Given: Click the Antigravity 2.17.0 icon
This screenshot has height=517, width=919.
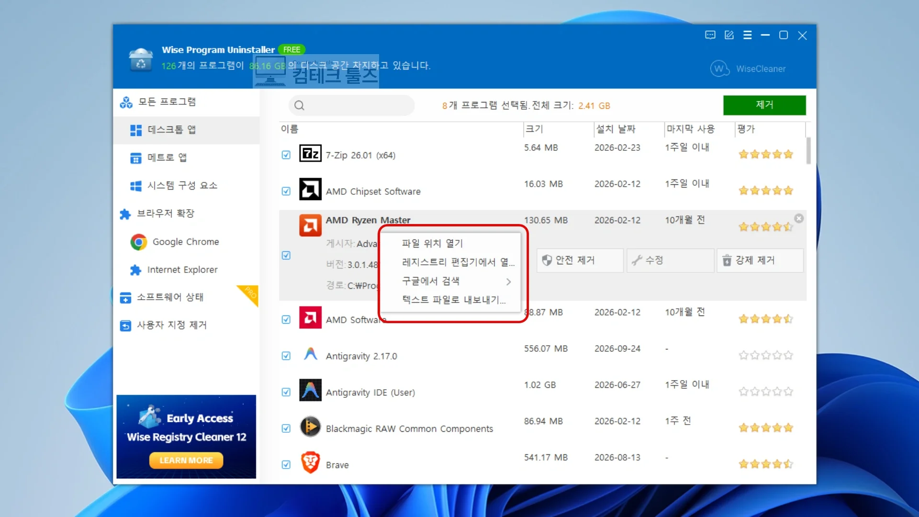Looking at the screenshot, I should (310, 355).
